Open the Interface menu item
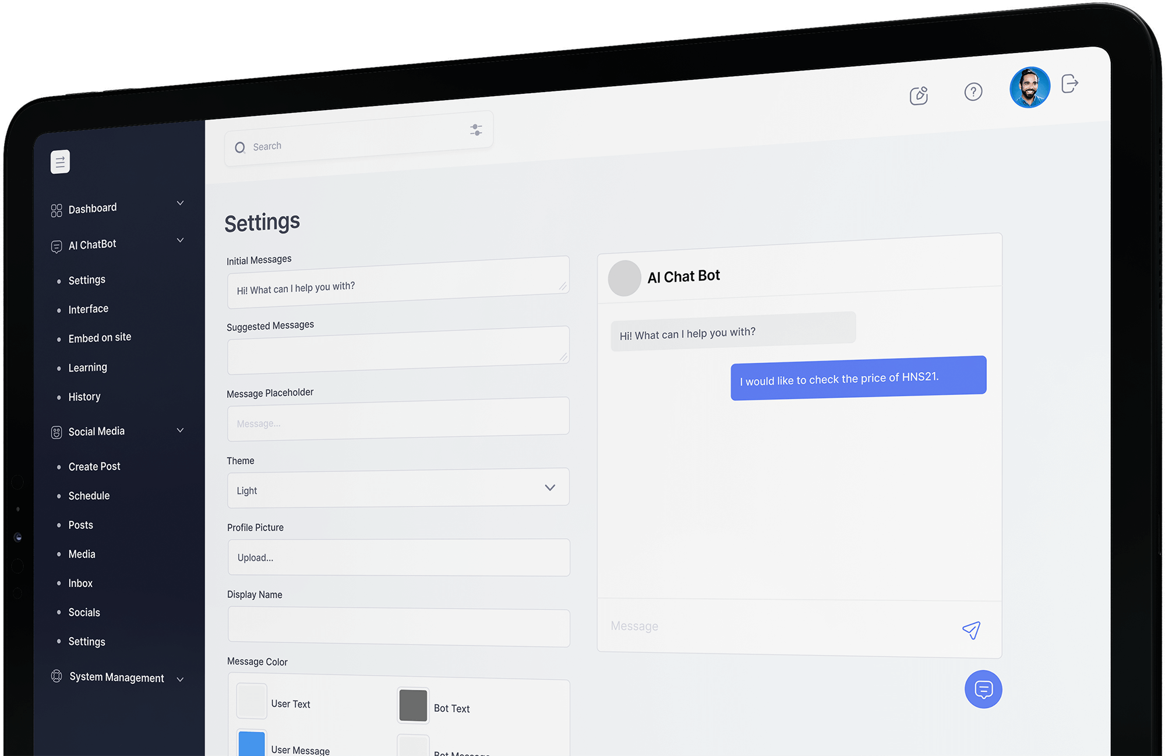1165x756 pixels. (89, 309)
